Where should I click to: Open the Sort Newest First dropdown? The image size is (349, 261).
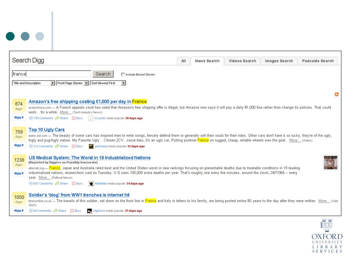[108, 83]
